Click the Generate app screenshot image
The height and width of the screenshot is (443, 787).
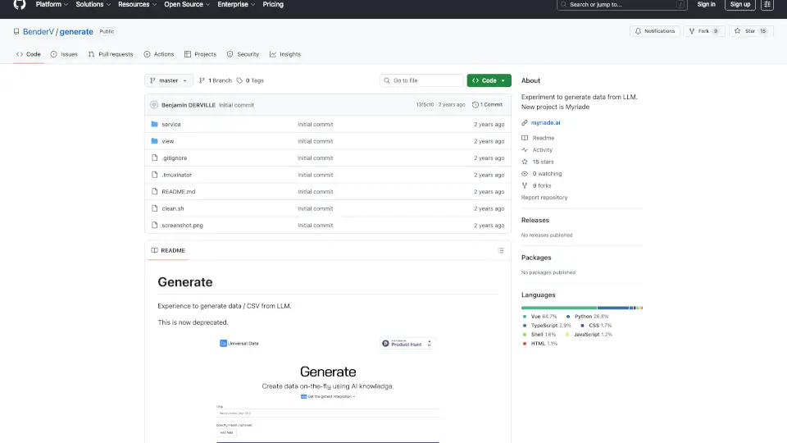point(328,388)
